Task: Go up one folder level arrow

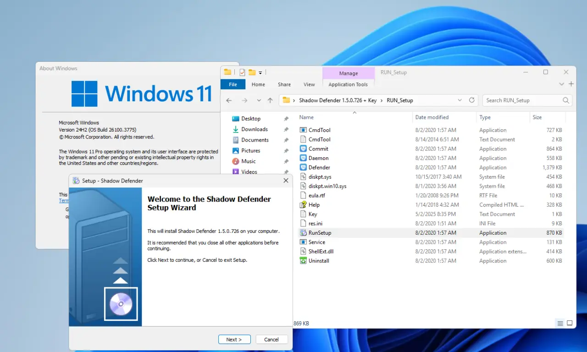Action: 270,100
